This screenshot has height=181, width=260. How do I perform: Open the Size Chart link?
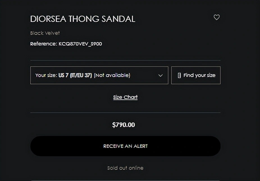click(125, 97)
